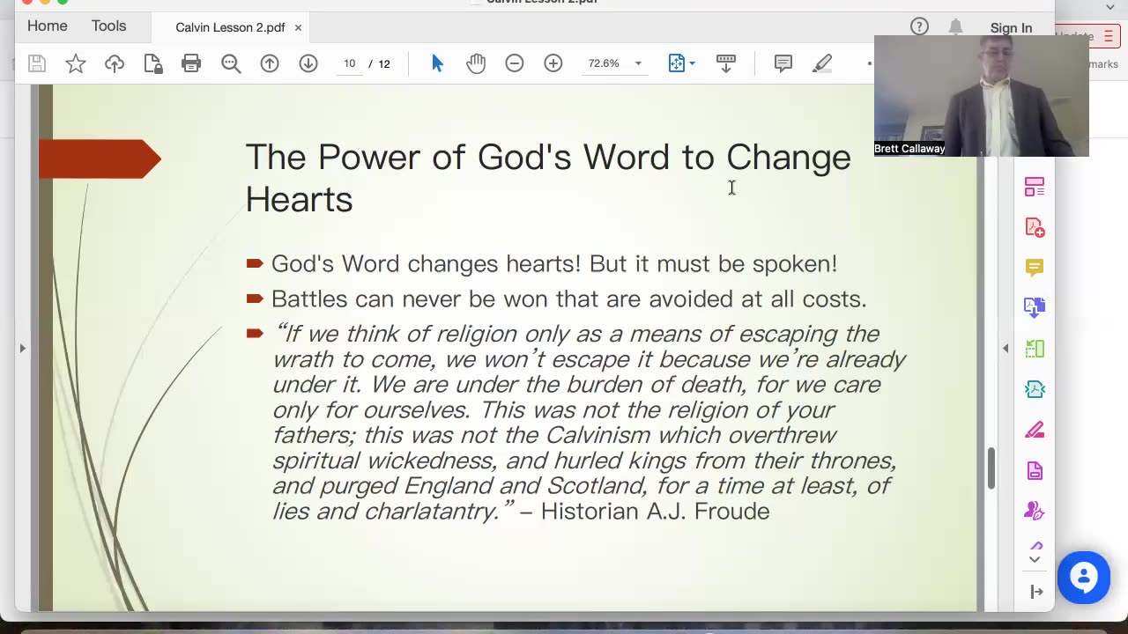Screen dimensions: 1128x634
Task: Click the zoom out minus button
Action: pos(515,63)
